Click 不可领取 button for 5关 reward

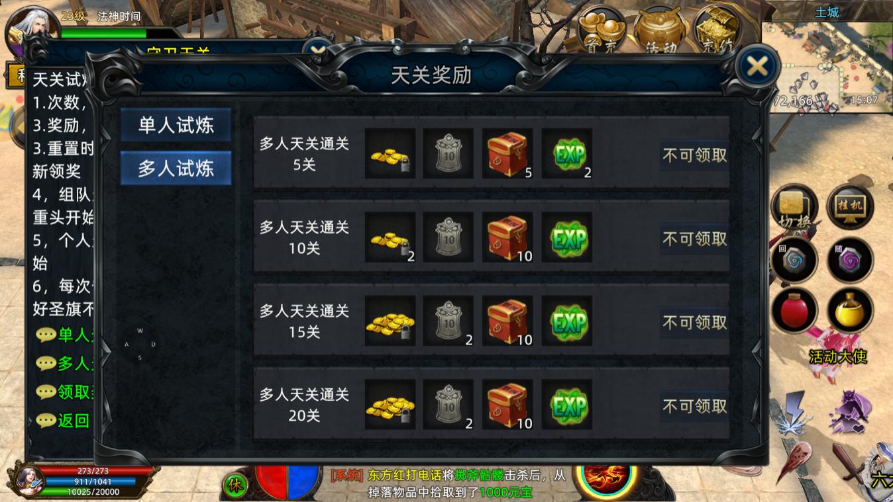point(695,155)
